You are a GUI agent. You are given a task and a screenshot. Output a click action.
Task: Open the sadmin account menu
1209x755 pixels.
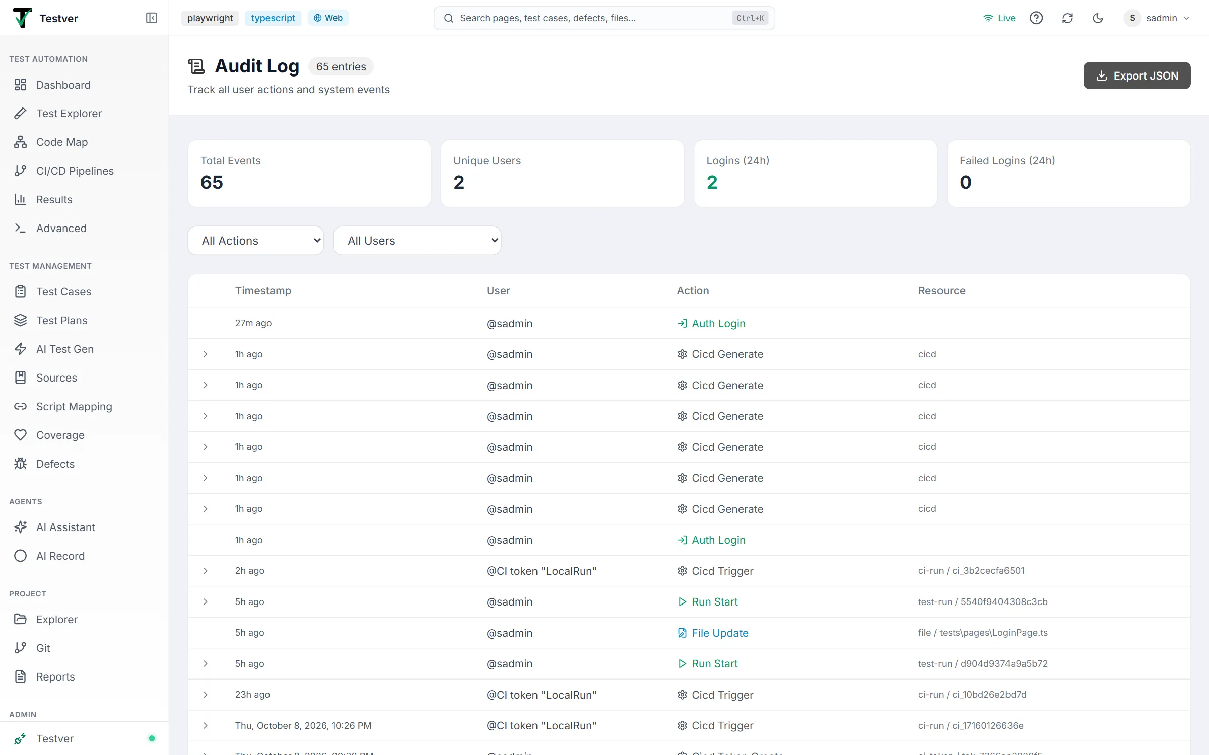click(1157, 18)
